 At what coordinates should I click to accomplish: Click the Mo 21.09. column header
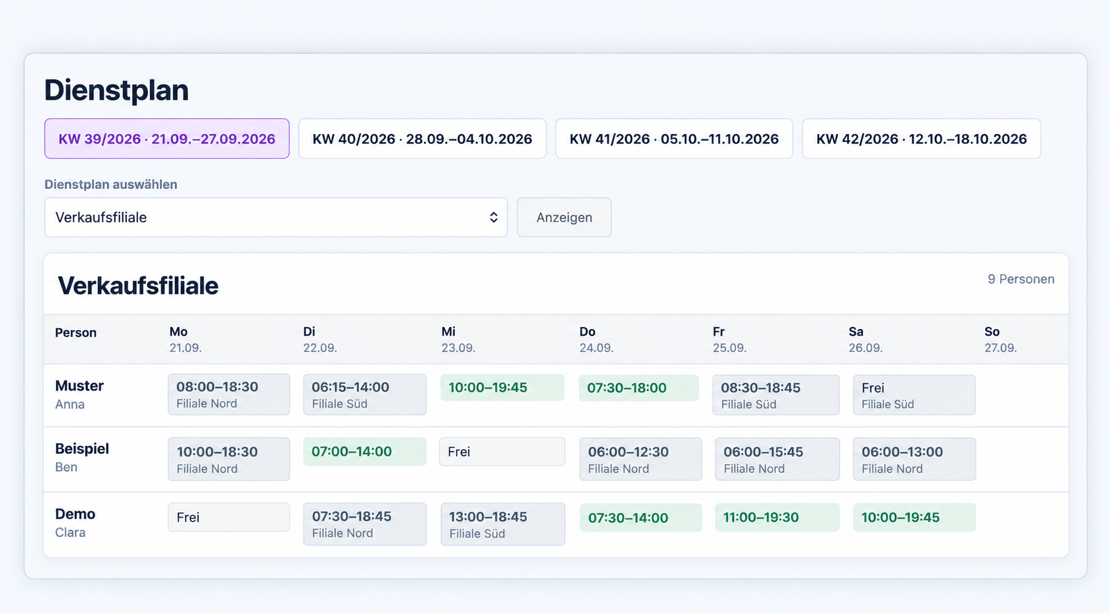pyautogui.click(x=185, y=339)
